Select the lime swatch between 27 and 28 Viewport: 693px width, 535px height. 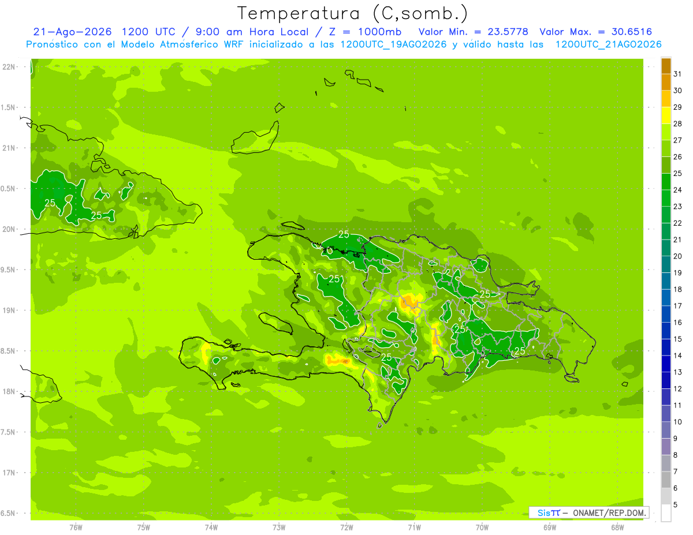tap(666, 132)
